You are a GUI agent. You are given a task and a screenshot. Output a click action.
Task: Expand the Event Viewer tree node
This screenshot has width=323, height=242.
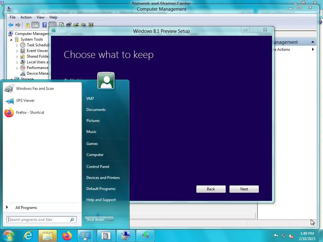(x=17, y=51)
